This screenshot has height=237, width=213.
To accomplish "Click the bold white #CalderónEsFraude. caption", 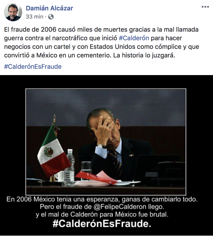I will pos(102,223).
